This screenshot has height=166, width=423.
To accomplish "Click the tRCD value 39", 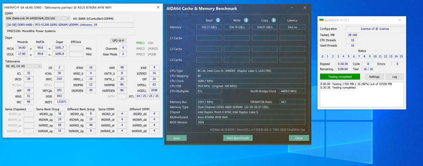I will pos(29,79).
